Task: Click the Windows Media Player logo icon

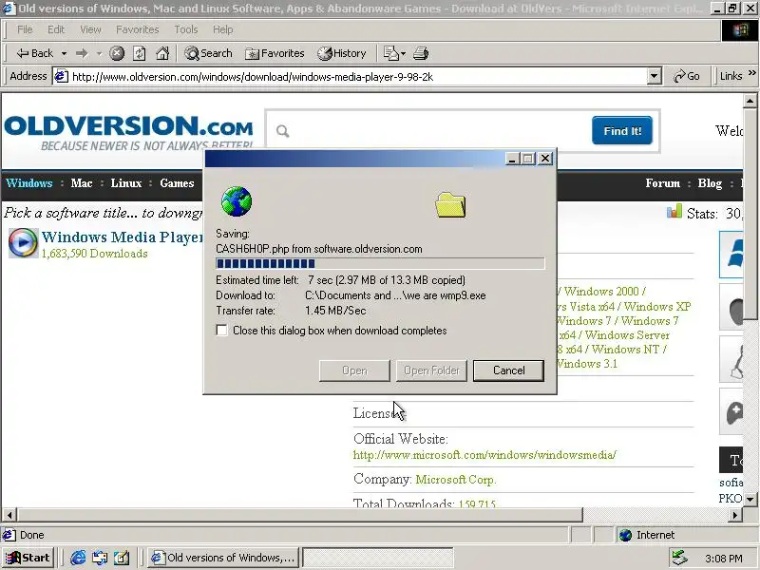Action: click(23, 242)
